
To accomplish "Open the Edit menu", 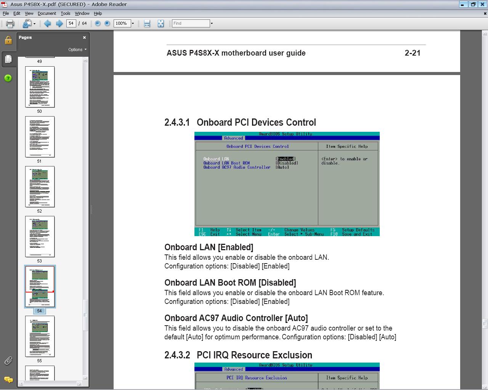I will (17, 13).
